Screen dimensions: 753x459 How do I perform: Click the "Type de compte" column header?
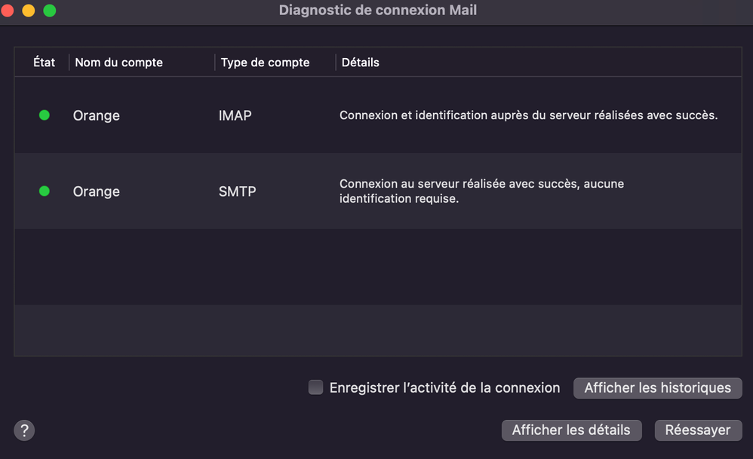(265, 63)
